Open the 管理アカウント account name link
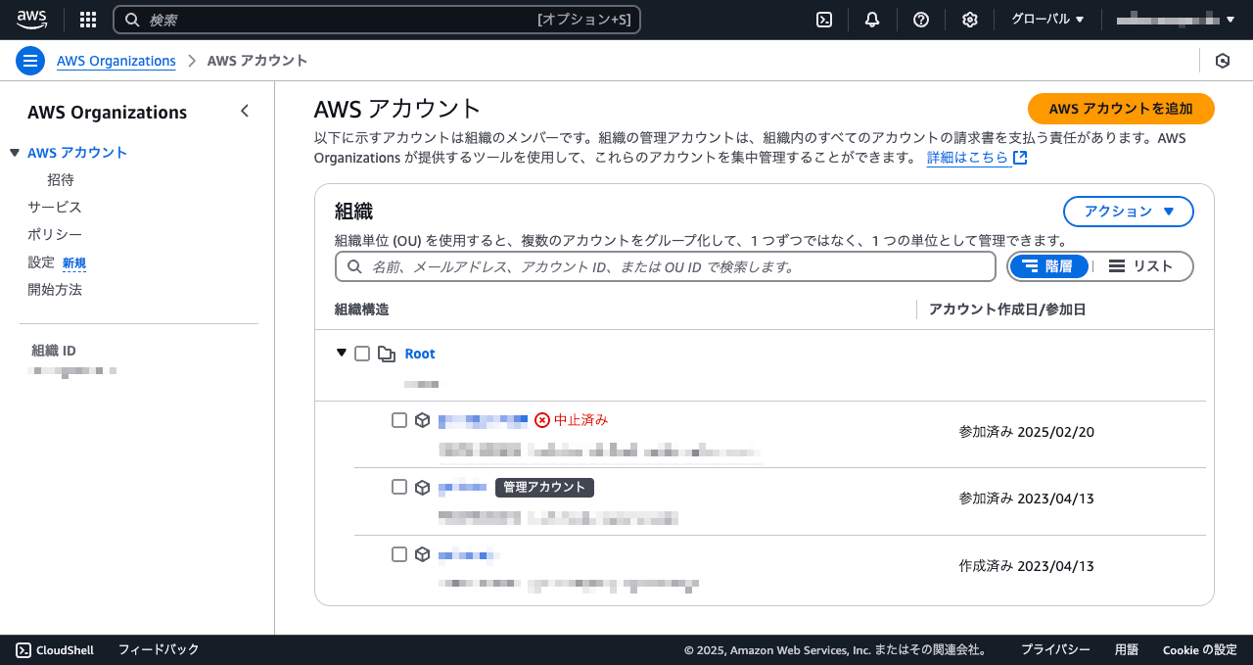The width and height of the screenshot is (1253, 665). pos(462,487)
